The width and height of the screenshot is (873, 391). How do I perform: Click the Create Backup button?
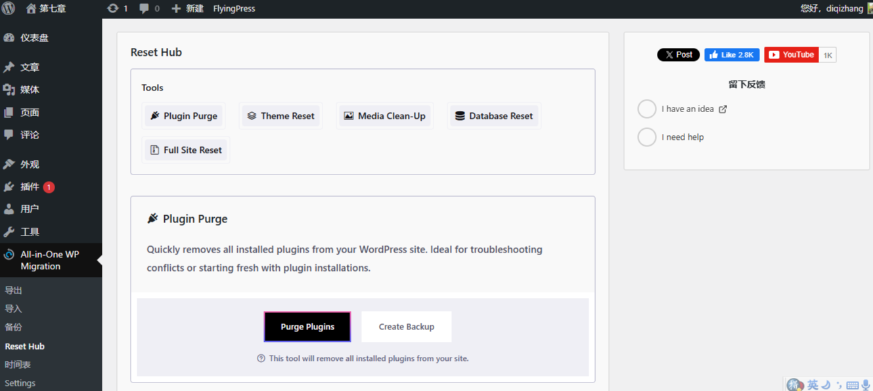click(x=406, y=327)
